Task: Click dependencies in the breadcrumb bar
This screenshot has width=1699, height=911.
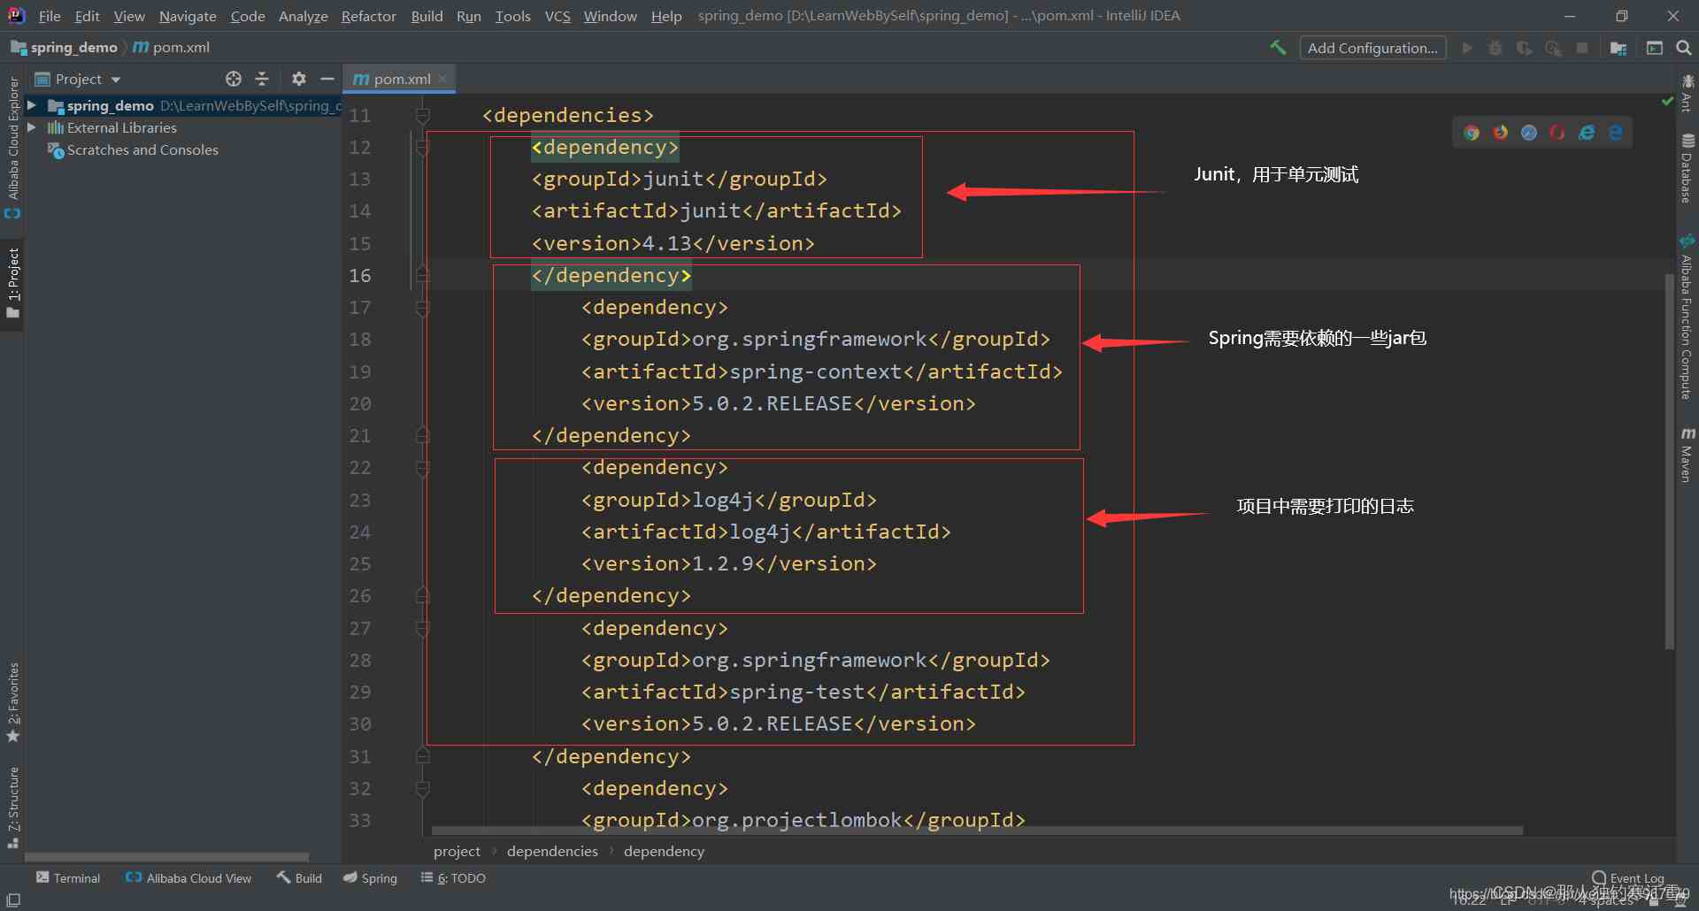Action: point(552,851)
